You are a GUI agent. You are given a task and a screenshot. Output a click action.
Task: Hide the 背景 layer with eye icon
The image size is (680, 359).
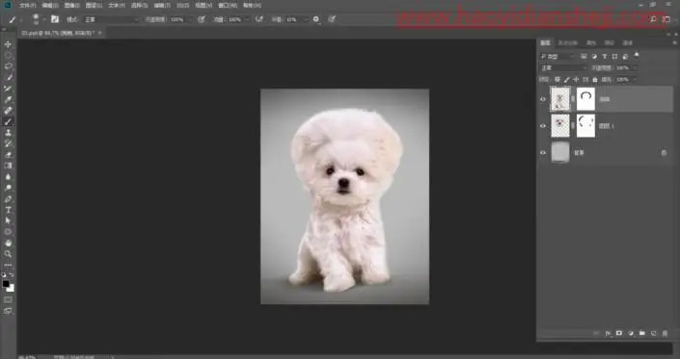[543, 153]
